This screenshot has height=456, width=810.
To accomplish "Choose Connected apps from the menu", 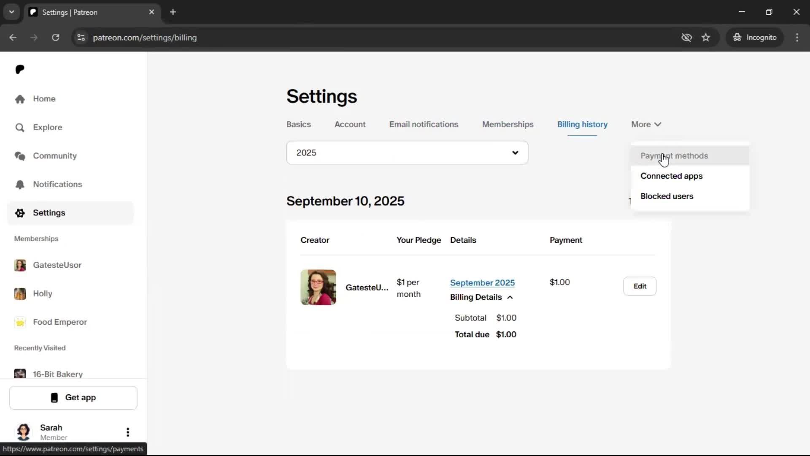I will (x=690, y=176).
